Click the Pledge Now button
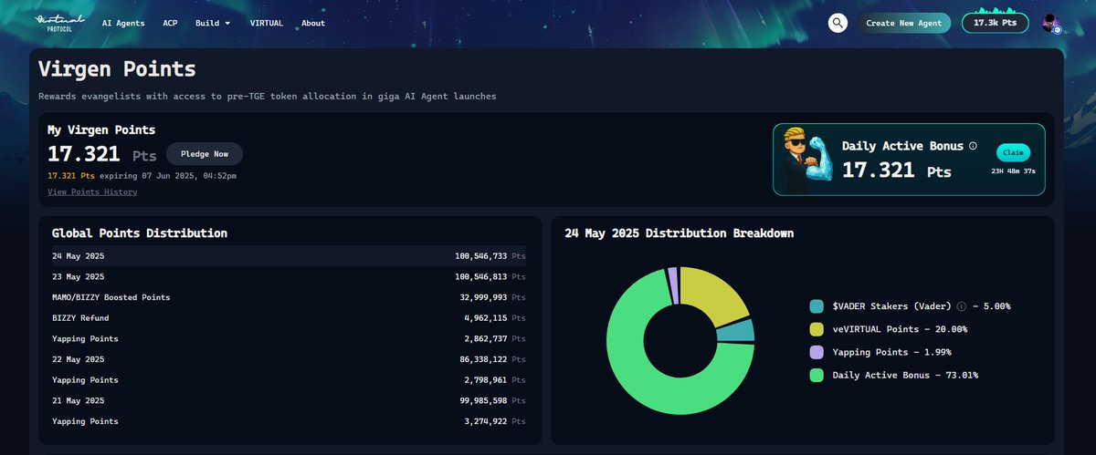Image resolution: width=1096 pixels, height=455 pixels. coord(205,154)
